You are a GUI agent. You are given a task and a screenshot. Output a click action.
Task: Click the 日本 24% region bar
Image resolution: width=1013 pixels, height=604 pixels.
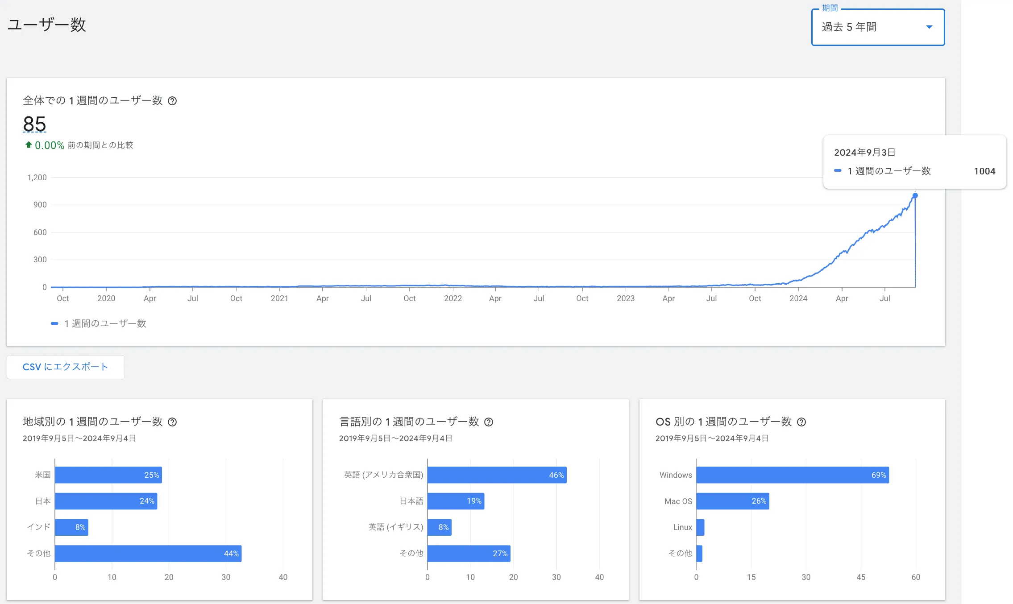click(x=106, y=501)
